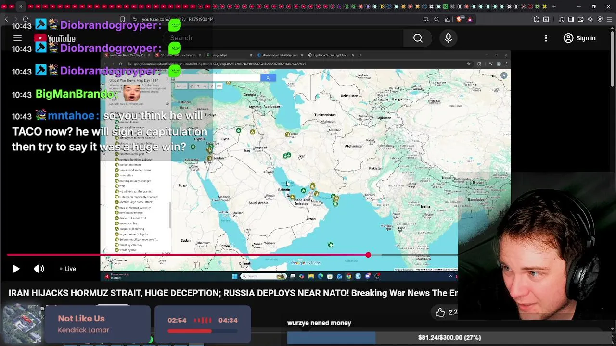Screen dimensions: 616x346
Task: Open the browser extensions puzzle icon
Action: [x=537, y=19]
